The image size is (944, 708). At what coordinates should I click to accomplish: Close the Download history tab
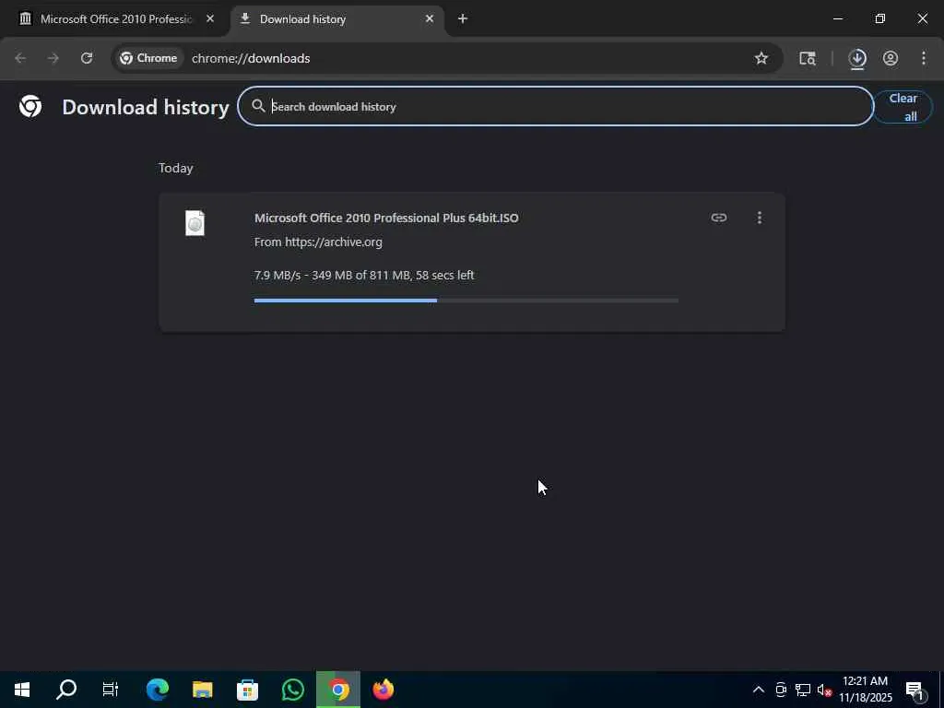430,18
